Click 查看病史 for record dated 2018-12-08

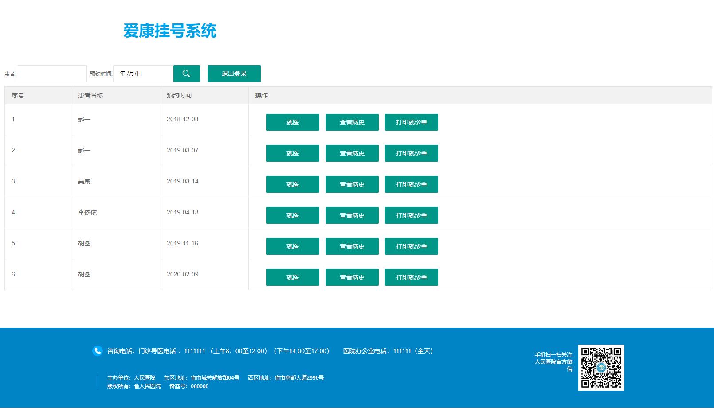[x=352, y=122]
